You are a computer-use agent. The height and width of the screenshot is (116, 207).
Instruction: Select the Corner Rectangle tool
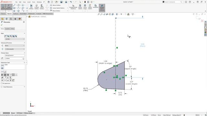(14, 8)
